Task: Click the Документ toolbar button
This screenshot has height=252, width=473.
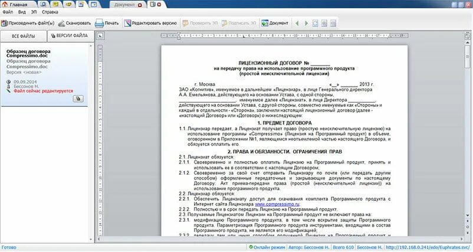Action: pos(275,23)
